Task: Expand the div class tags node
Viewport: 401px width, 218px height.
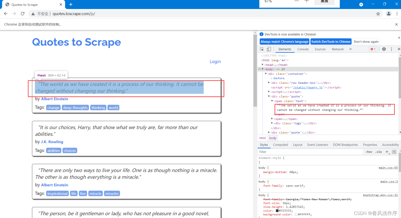Action: (x=272, y=123)
